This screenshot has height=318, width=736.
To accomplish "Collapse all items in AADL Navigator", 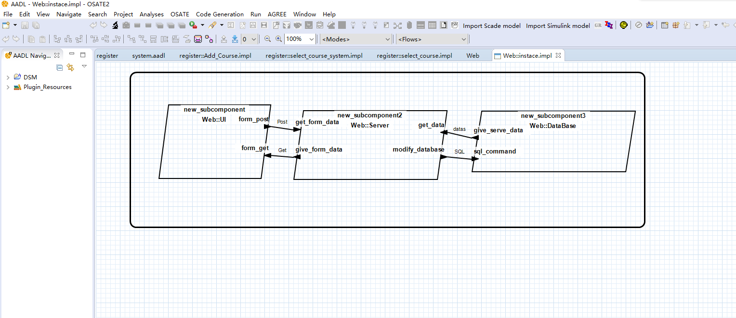I will point(60,67).
